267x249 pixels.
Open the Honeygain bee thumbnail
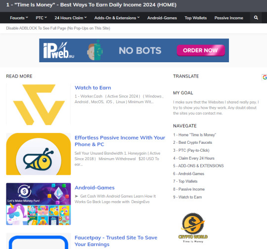point(39,154)
